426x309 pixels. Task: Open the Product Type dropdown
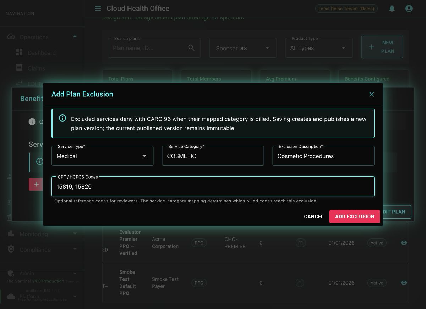coord(319,48)
